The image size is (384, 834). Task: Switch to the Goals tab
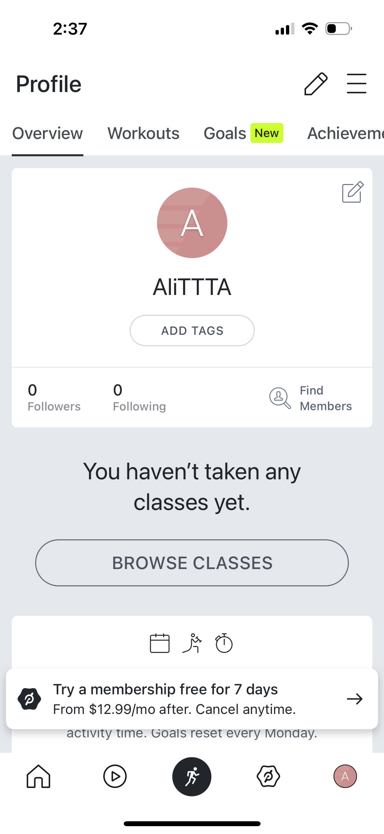click(x=225, y=133)
